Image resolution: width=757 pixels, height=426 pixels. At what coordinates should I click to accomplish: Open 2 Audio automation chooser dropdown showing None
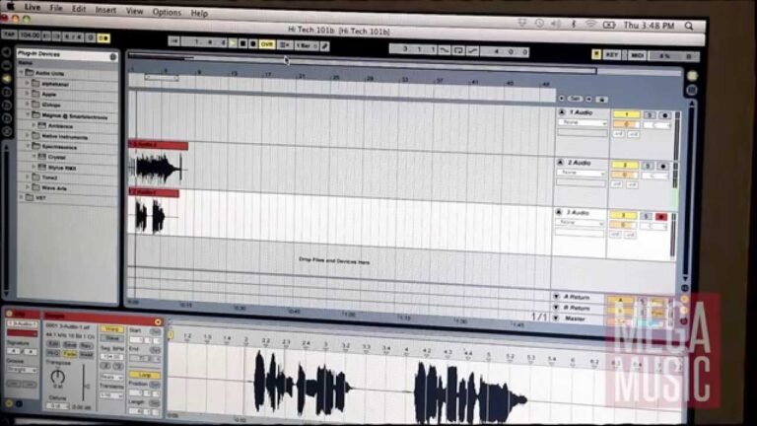[x=582, y=173]
